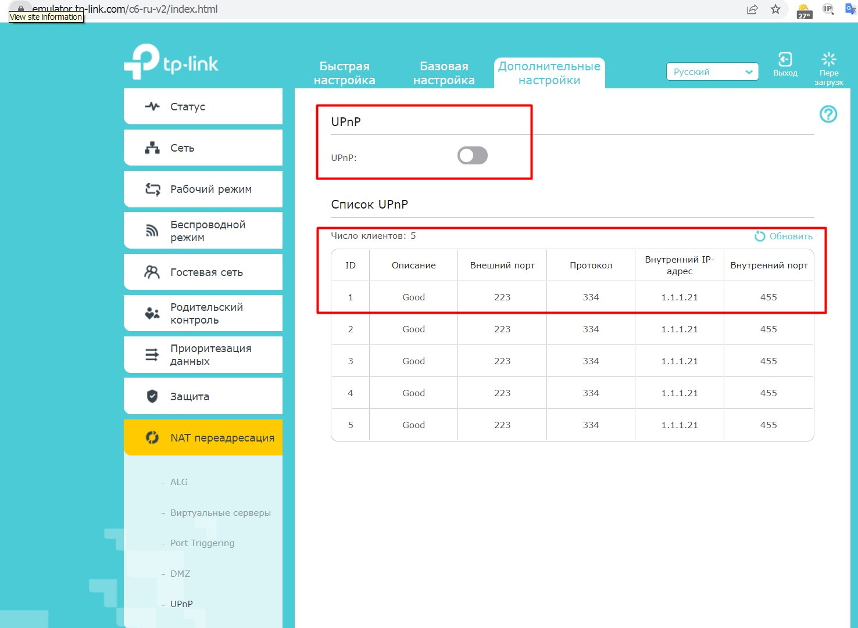Select protocol 334 in row 3
Screen dimensions: 858x628
[591, 361]
